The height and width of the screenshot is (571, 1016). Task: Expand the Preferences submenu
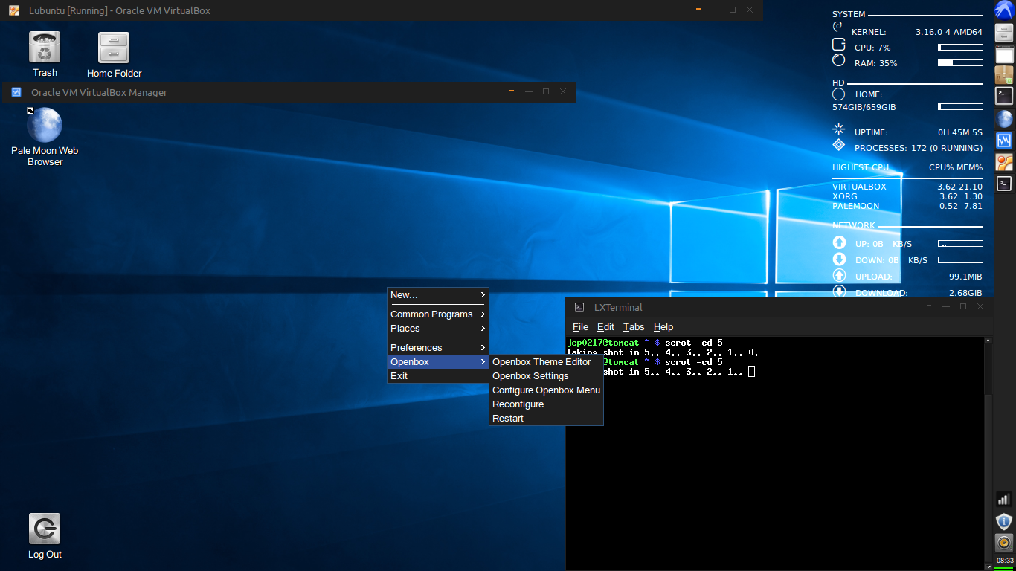[x=437, y=348]
